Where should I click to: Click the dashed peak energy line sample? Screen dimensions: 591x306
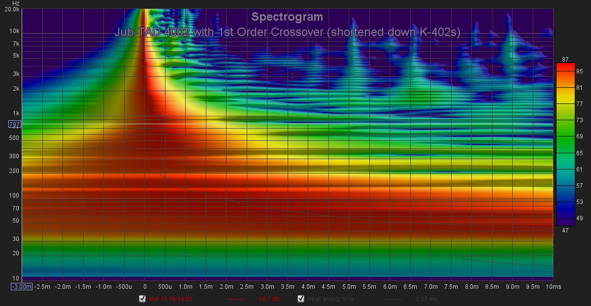[x=394, y=299]
